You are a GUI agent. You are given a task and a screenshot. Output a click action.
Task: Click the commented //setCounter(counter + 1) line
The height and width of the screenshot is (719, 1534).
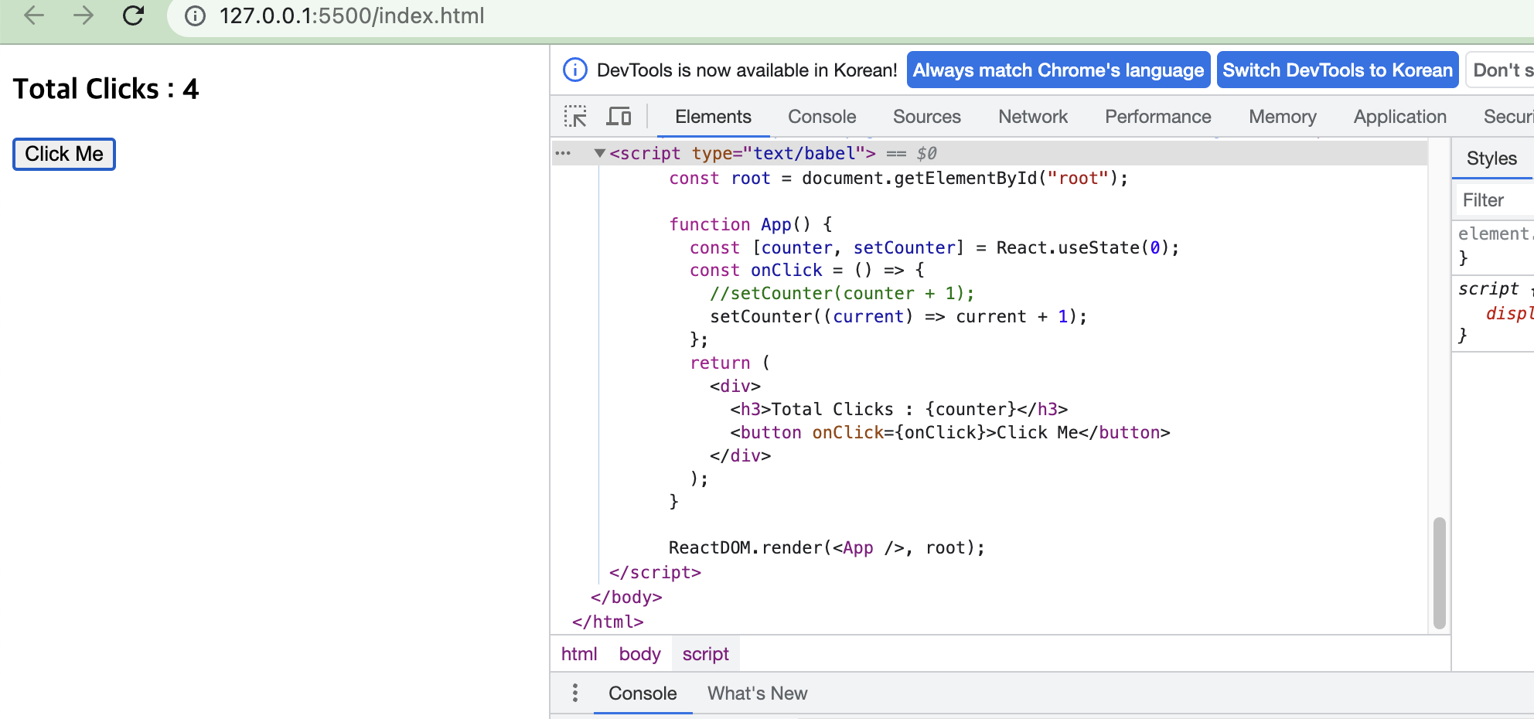click(x=842, y=293)
